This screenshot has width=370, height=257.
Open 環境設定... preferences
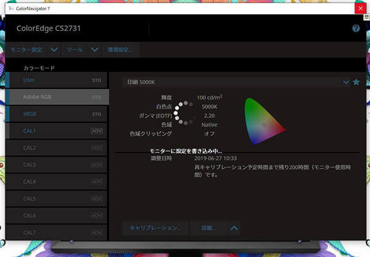point(121,49)
